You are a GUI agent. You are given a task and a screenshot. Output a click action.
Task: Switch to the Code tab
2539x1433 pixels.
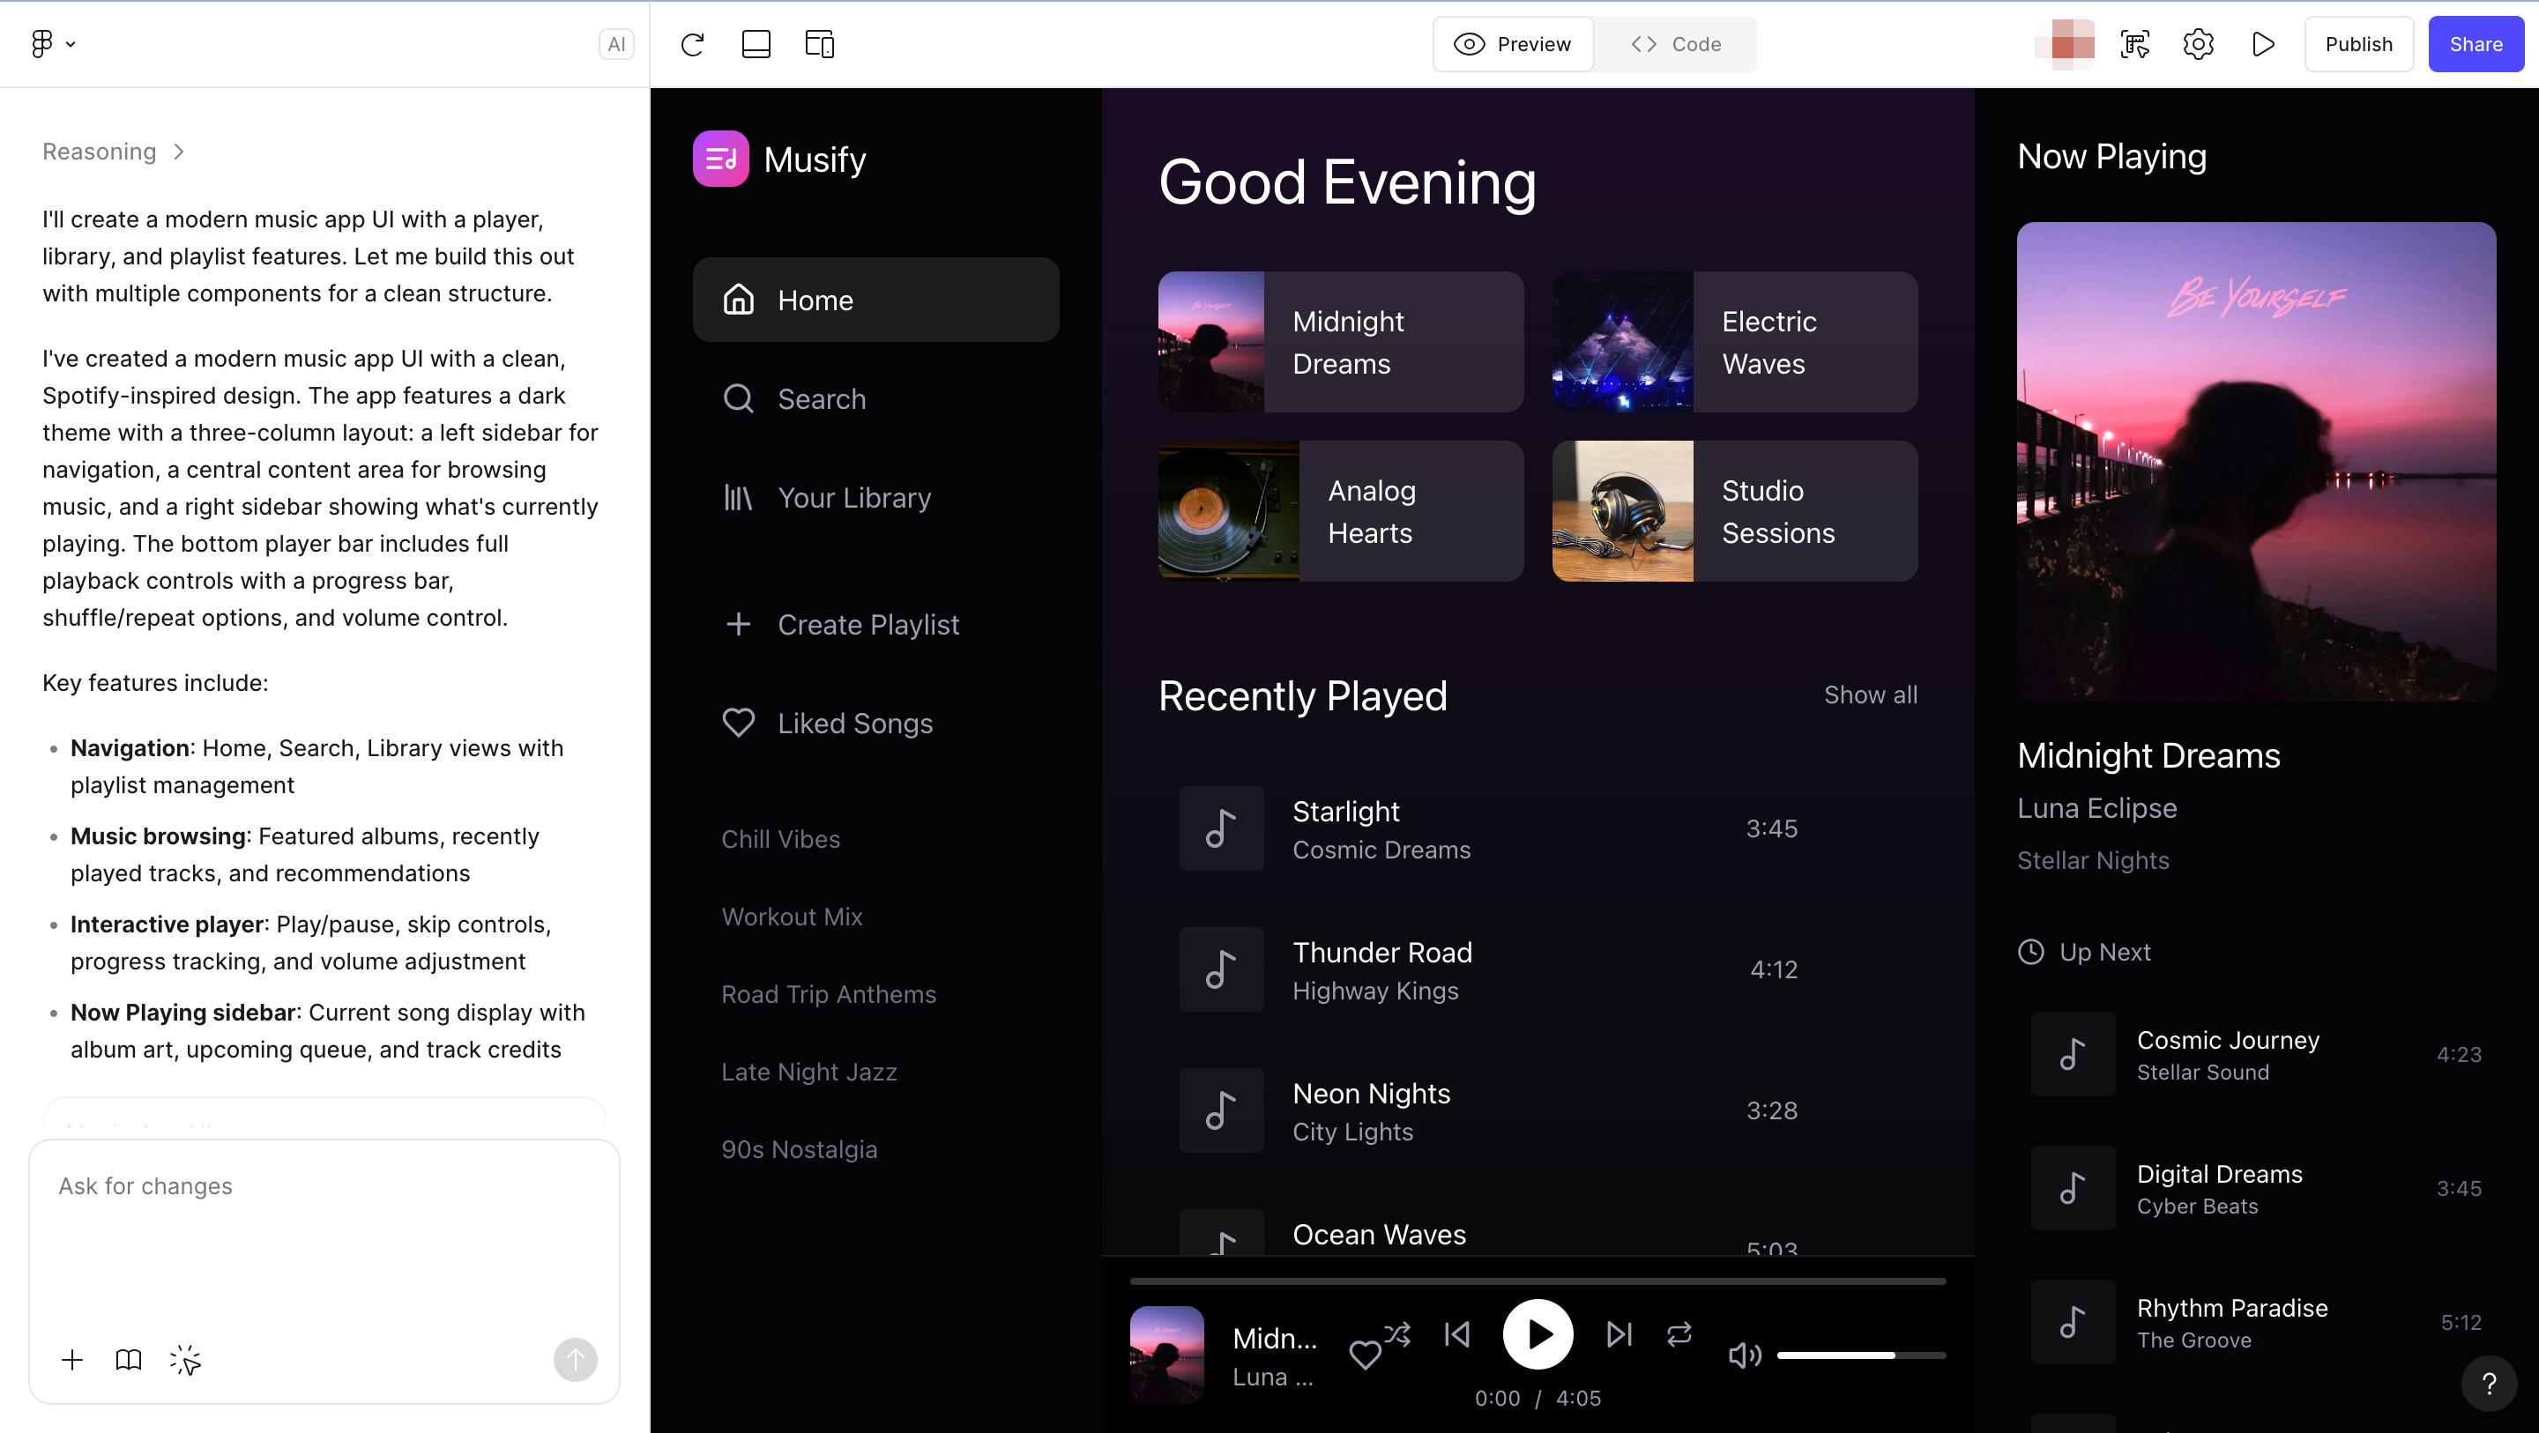tap(1676, 44)
